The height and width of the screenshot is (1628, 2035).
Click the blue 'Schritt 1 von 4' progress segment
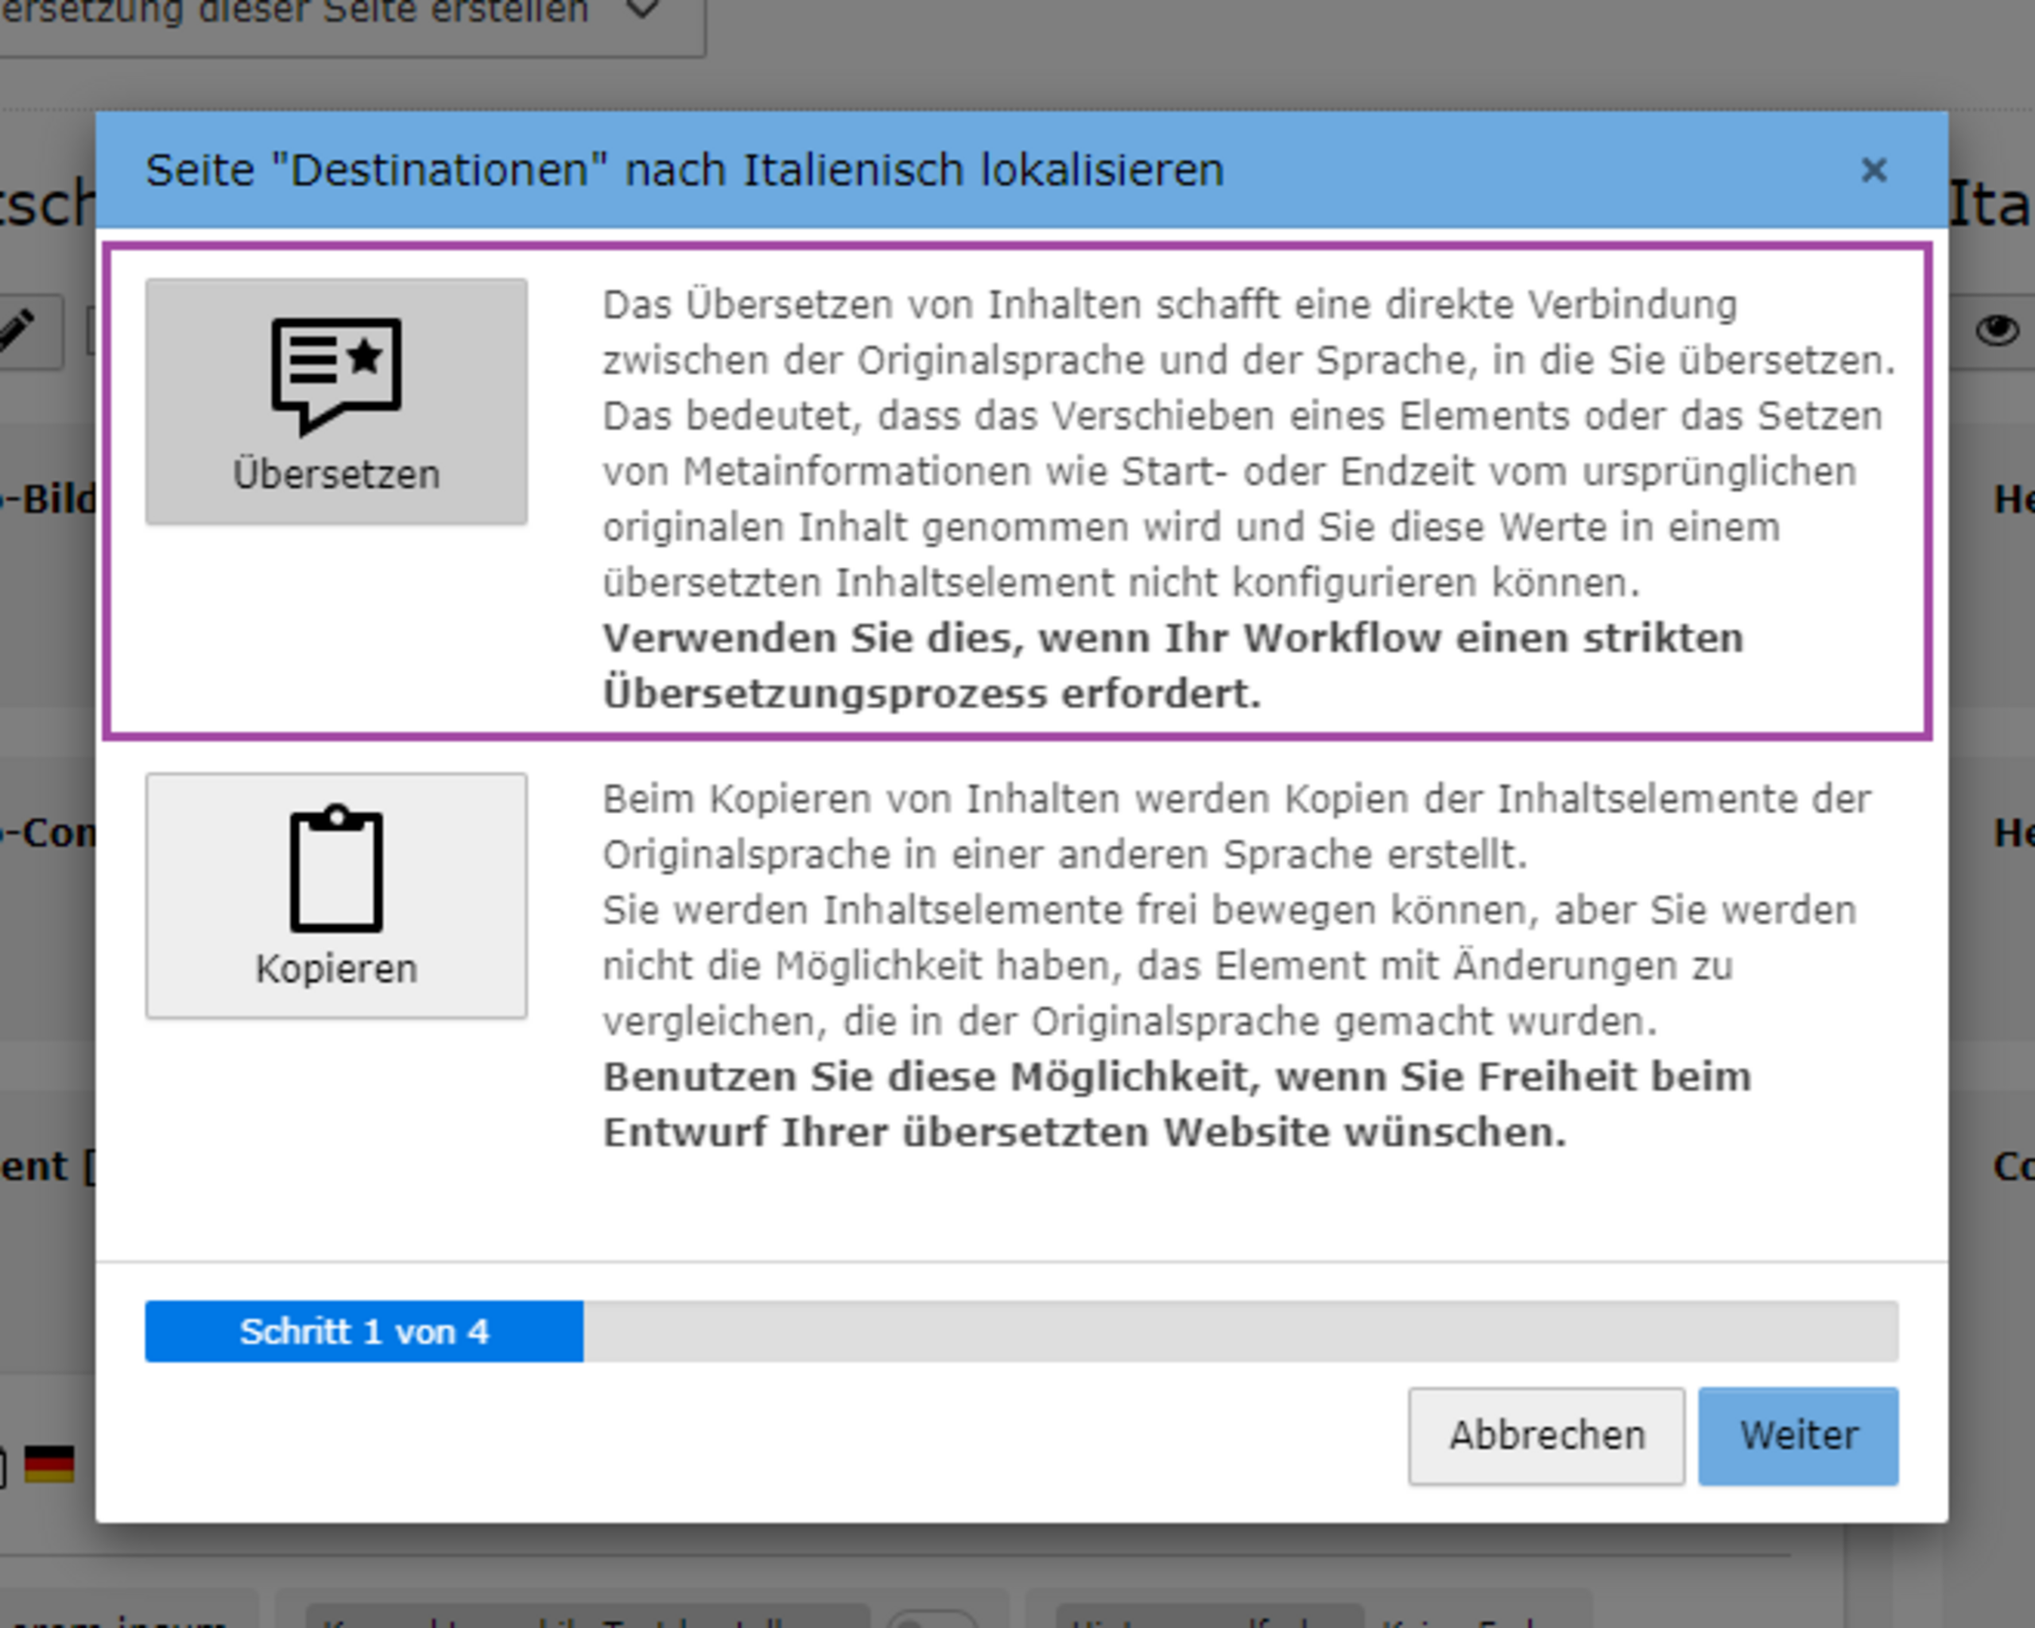(363, 1331)
